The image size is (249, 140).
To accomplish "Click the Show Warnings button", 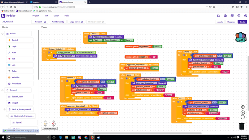I will coord(49,128).
